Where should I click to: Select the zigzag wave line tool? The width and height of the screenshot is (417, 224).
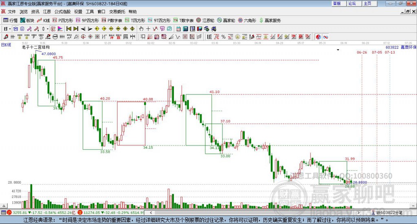(178, 37)
